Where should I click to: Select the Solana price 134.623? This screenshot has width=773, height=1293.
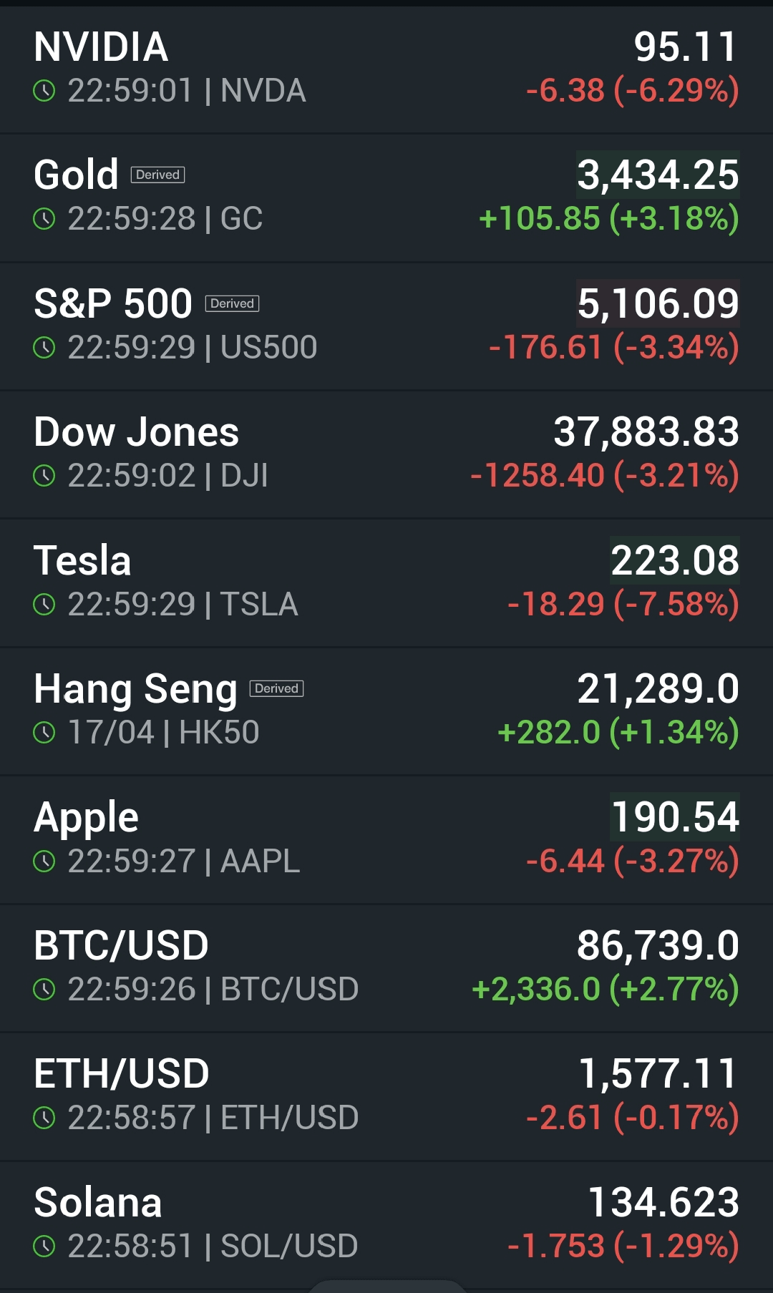(663, 1202)
